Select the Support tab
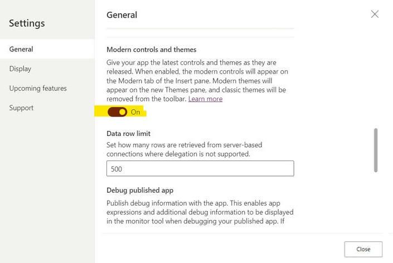The height and width of the screenshot is (263, 393). (x=21, y=108)
